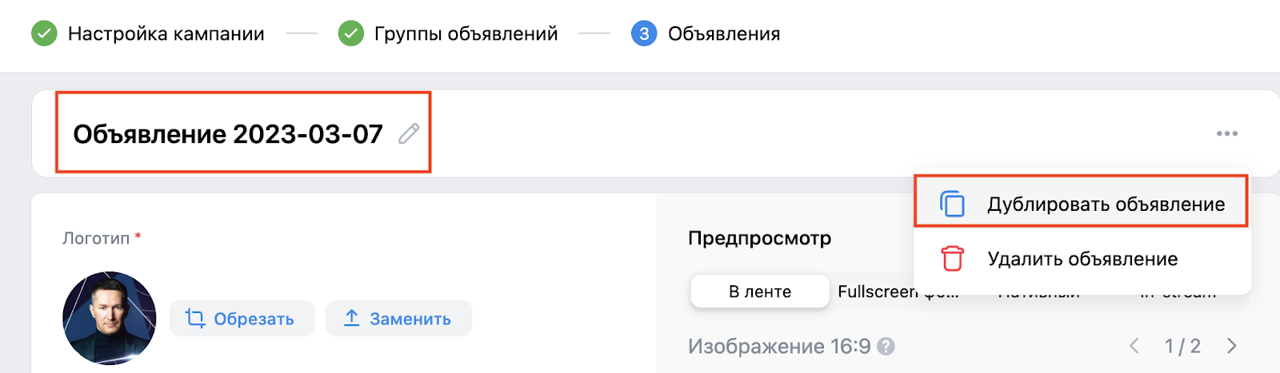This screenshot has height=373, width=1280.
Task: Open the Fullscreen preview tab
Action: [x=877, y=292]
